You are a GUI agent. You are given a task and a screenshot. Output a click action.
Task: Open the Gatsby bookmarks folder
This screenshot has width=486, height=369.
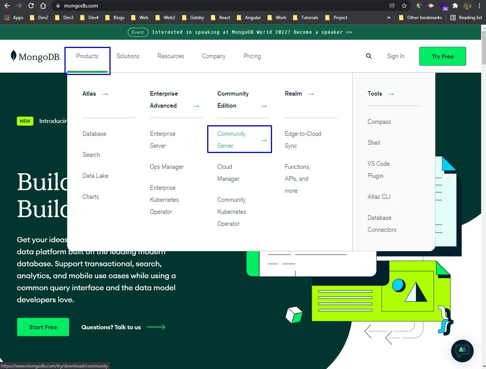point(193,18)
